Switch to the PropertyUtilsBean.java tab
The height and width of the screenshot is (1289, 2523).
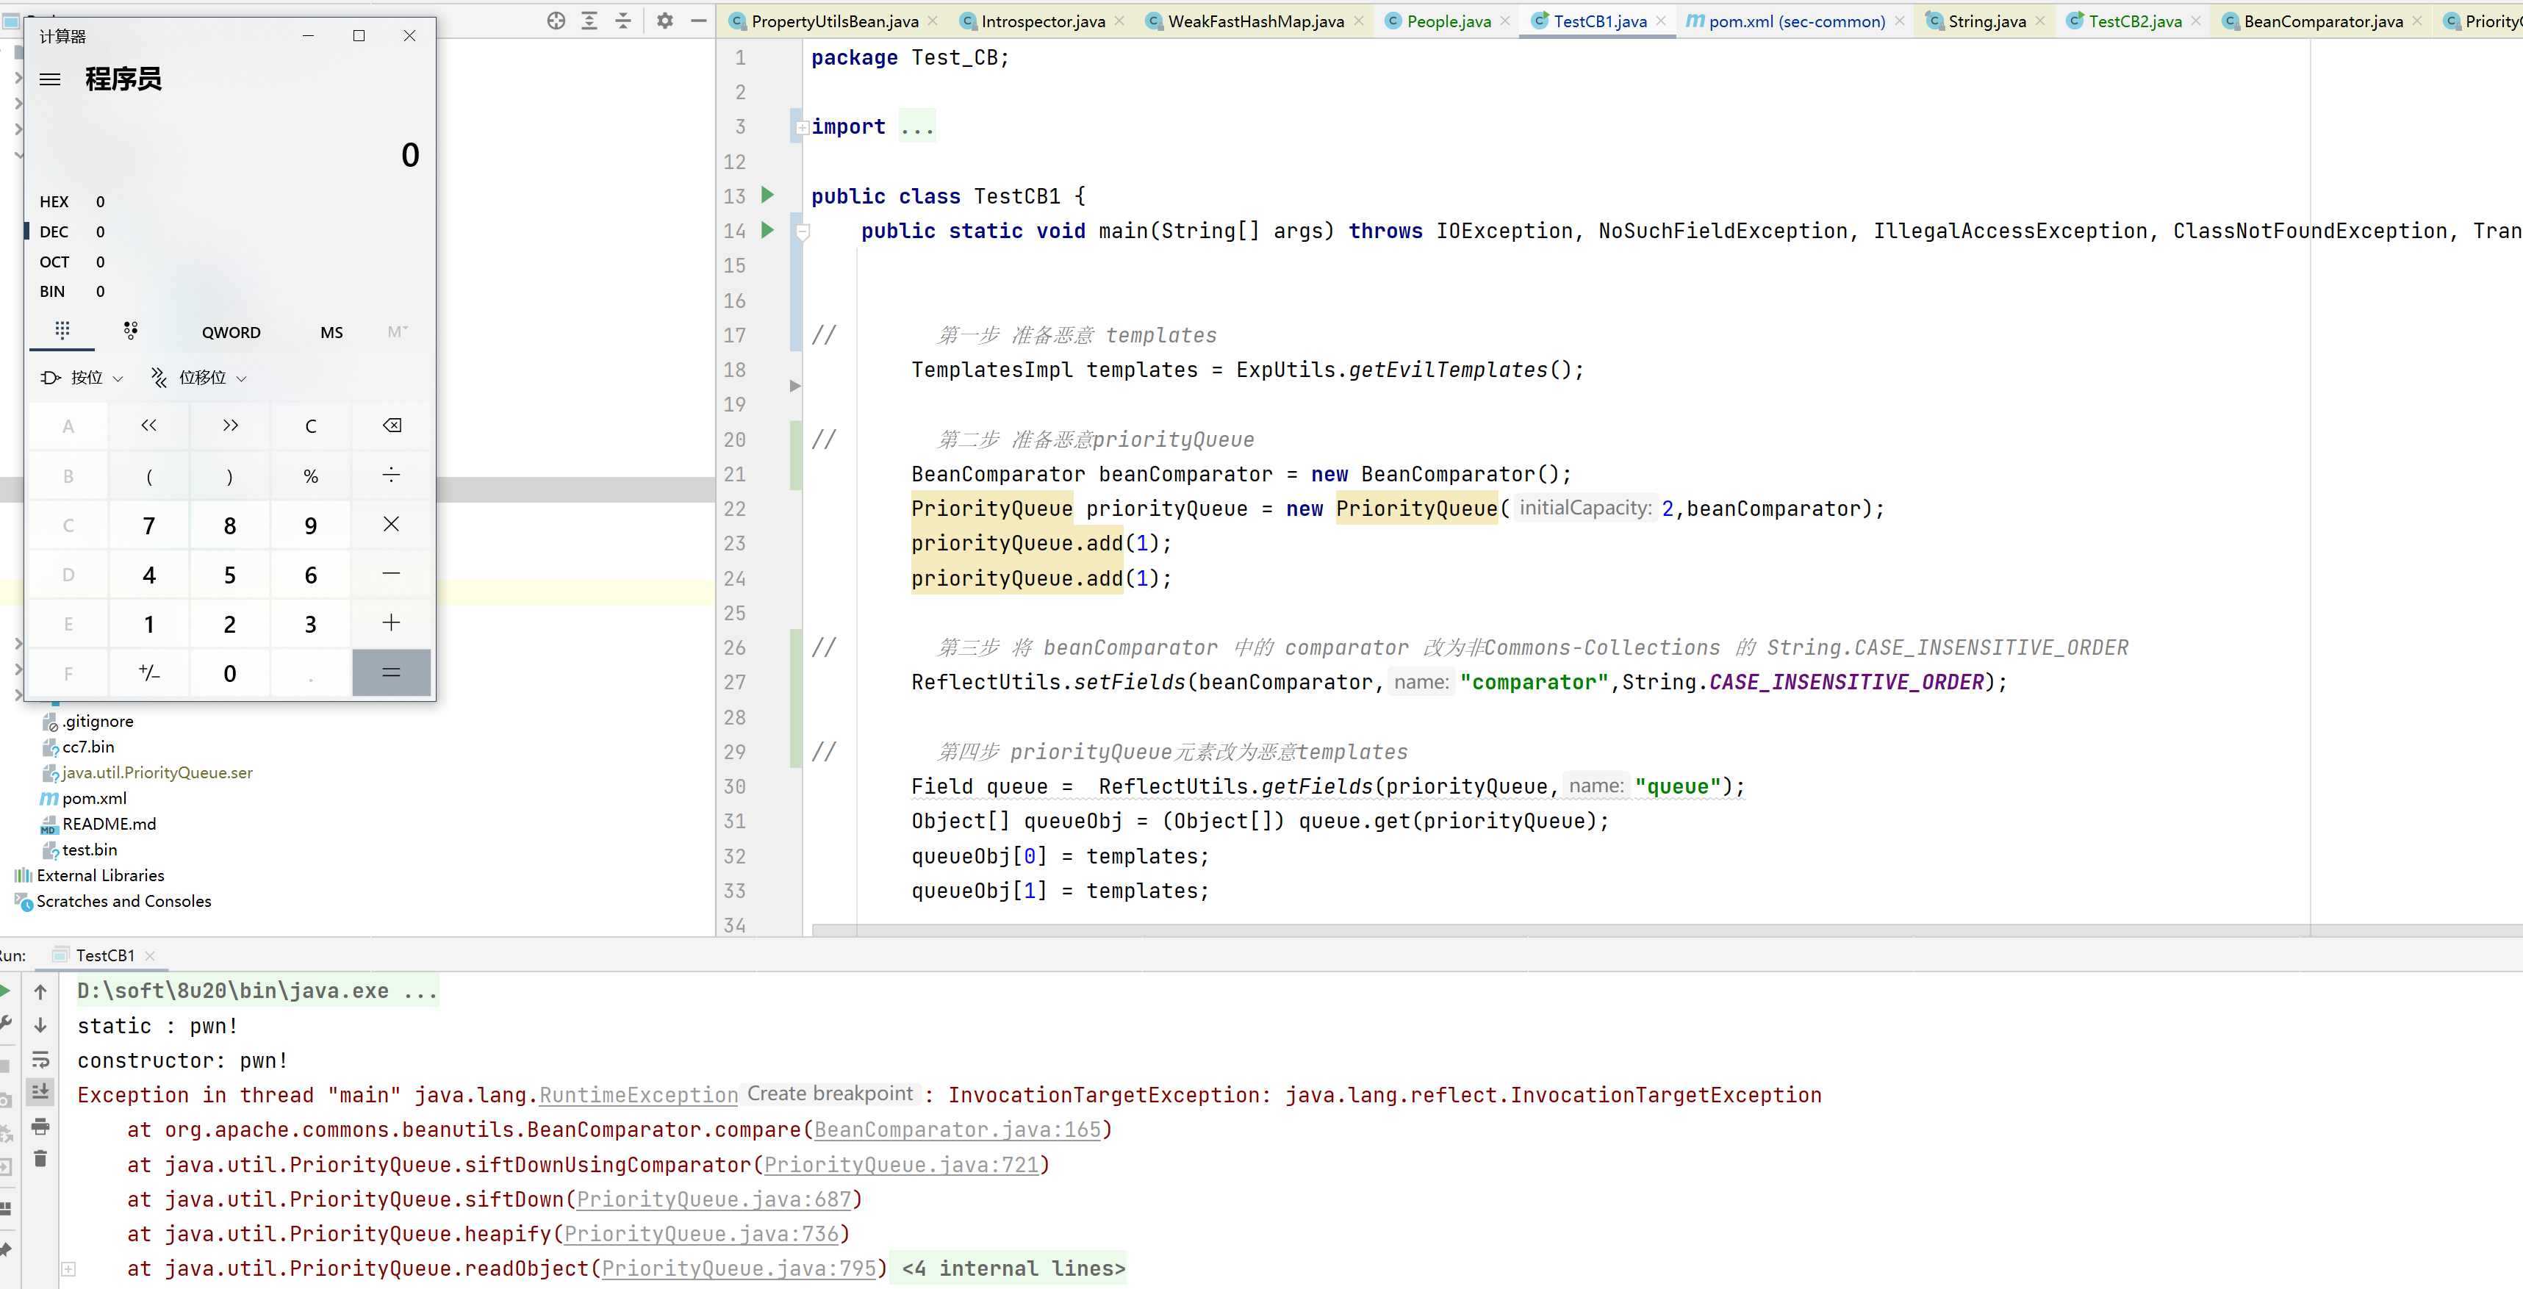pos(834,21)
